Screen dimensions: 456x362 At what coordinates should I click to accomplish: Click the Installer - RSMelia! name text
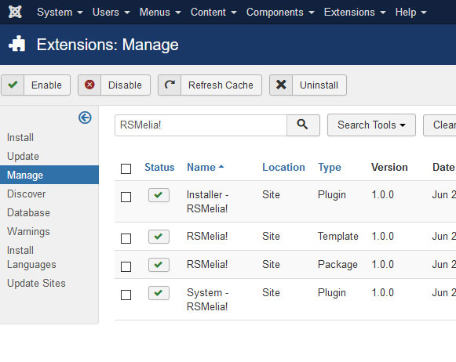point(207,201)
